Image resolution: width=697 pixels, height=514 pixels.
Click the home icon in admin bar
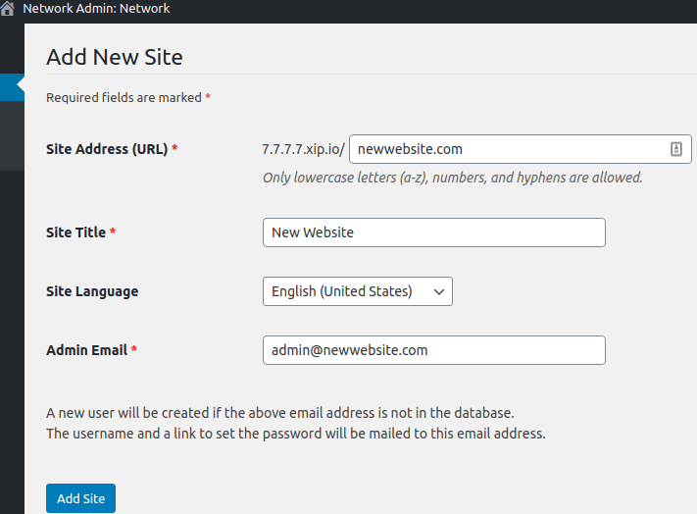coord(7,8)
